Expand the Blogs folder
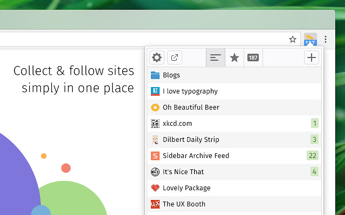Image resolution: width=345 pixels, height=215 pixels. [171, 75]
